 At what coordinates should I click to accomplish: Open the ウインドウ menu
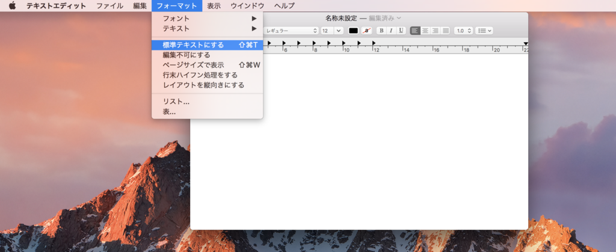pos(247,6)
